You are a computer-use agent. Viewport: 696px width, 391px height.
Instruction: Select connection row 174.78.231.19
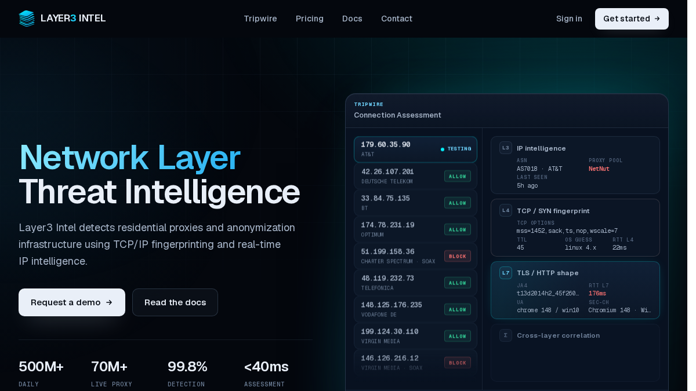click(x=416, y=229)
